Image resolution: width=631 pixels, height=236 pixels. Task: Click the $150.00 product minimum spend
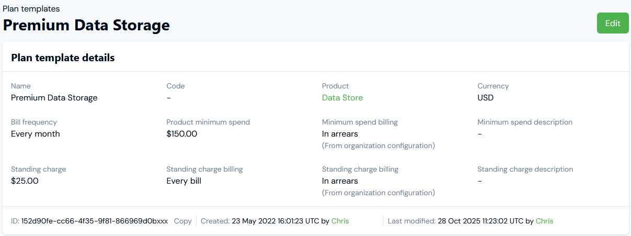click(x=182, y=134)
